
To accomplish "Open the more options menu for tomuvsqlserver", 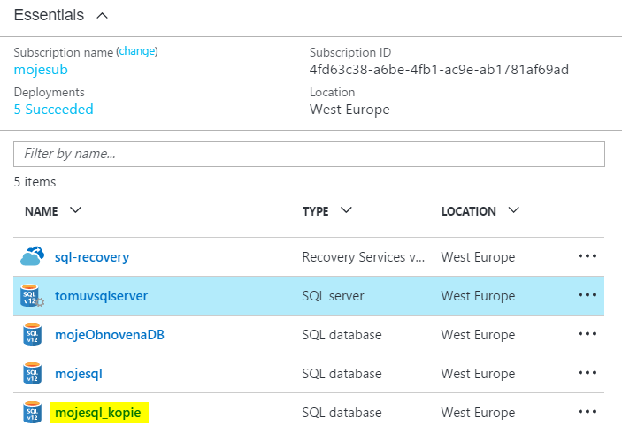I will (587, 295).
